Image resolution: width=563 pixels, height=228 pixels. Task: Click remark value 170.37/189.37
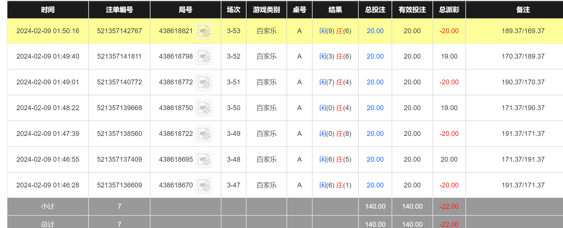click(523, 56)
